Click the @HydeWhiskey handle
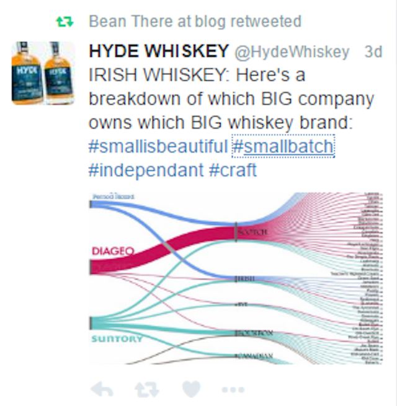 [292, 52]
